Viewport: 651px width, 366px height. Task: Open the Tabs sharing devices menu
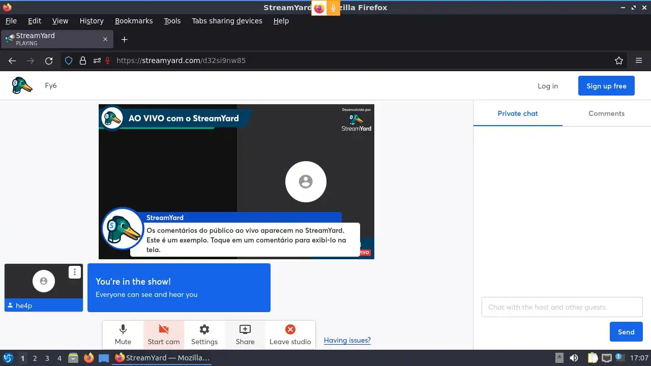click(227, 21)
